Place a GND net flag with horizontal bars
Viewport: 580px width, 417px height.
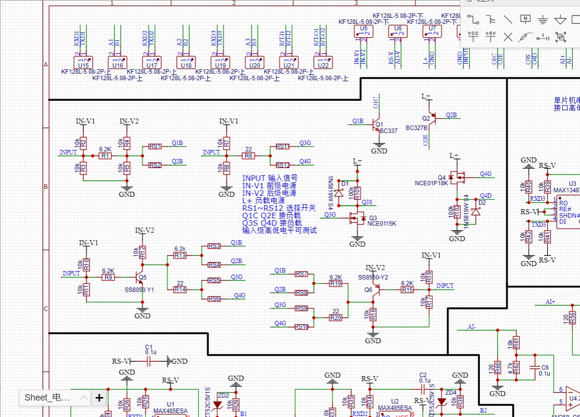pyautogui.click(x=543, y=19)
